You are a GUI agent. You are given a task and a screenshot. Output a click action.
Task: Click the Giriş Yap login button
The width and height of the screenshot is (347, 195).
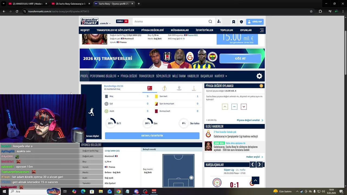(255, 22)
